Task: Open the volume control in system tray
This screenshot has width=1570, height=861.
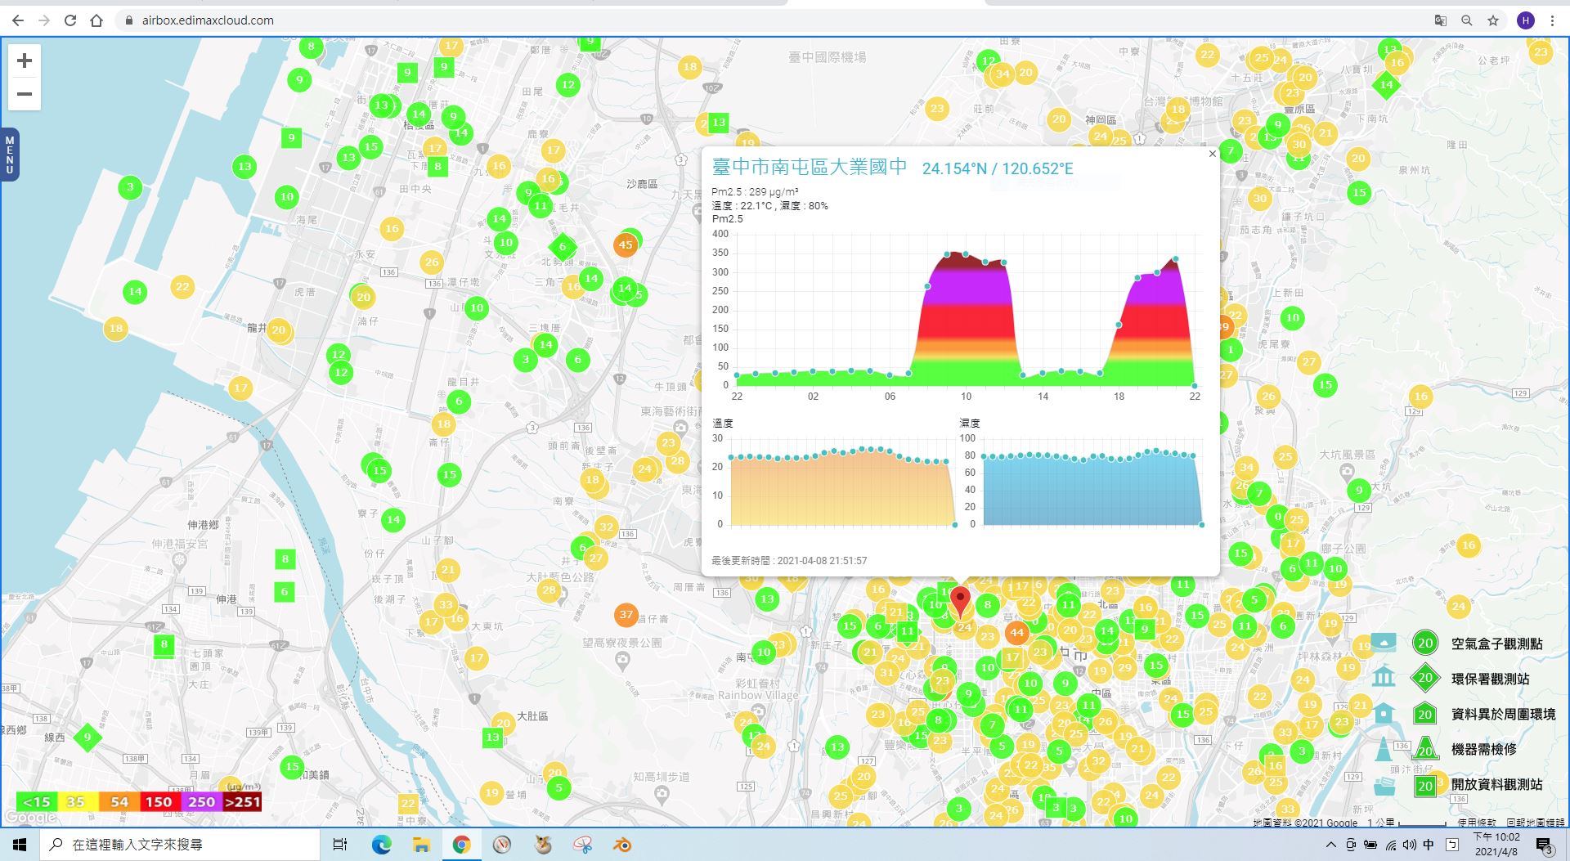Action: (1409, 845)
